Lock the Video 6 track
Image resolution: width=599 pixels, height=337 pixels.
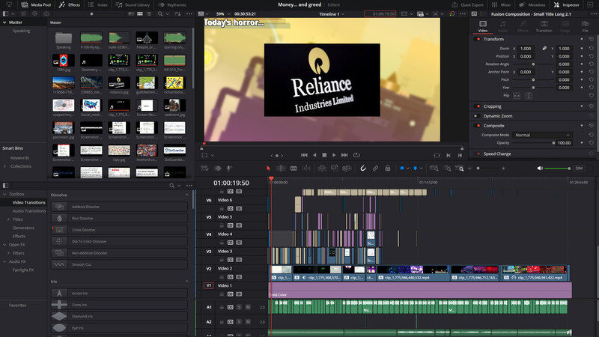click(222, 209)
